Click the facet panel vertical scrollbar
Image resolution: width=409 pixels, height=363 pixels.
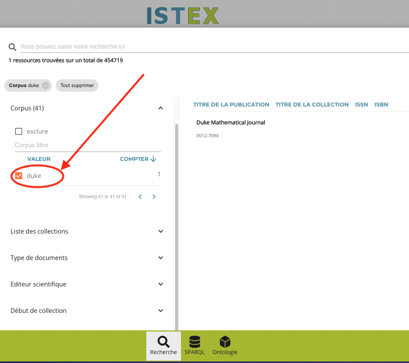click(x=177, y=227)
